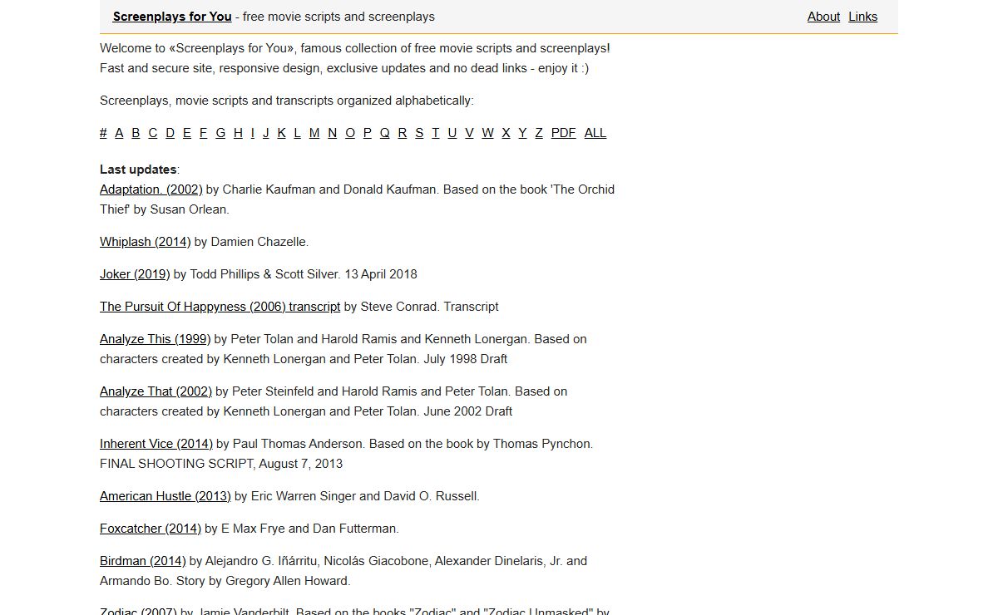Browse scripts starting with U

tap(452, 133)
